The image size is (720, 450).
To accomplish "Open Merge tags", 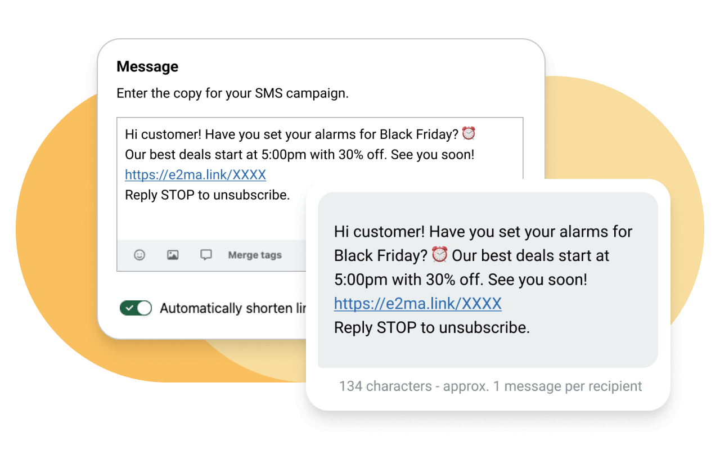I will 254,255.
